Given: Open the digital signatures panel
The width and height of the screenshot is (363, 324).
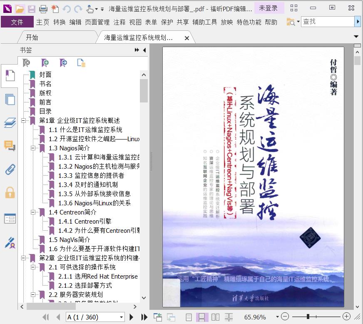Looking at the screenshot, I should click(x=10, y=243).
